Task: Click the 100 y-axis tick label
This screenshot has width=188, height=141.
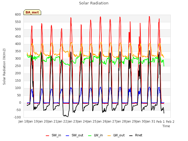Action: point(18,88)
